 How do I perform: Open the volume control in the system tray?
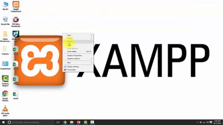pyautogui.click(x=208, y=122)
